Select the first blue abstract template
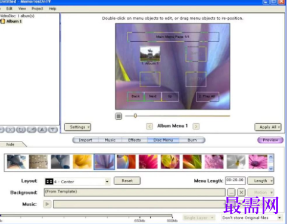This screenshot has width=290, height=224. tap(16, 162)
